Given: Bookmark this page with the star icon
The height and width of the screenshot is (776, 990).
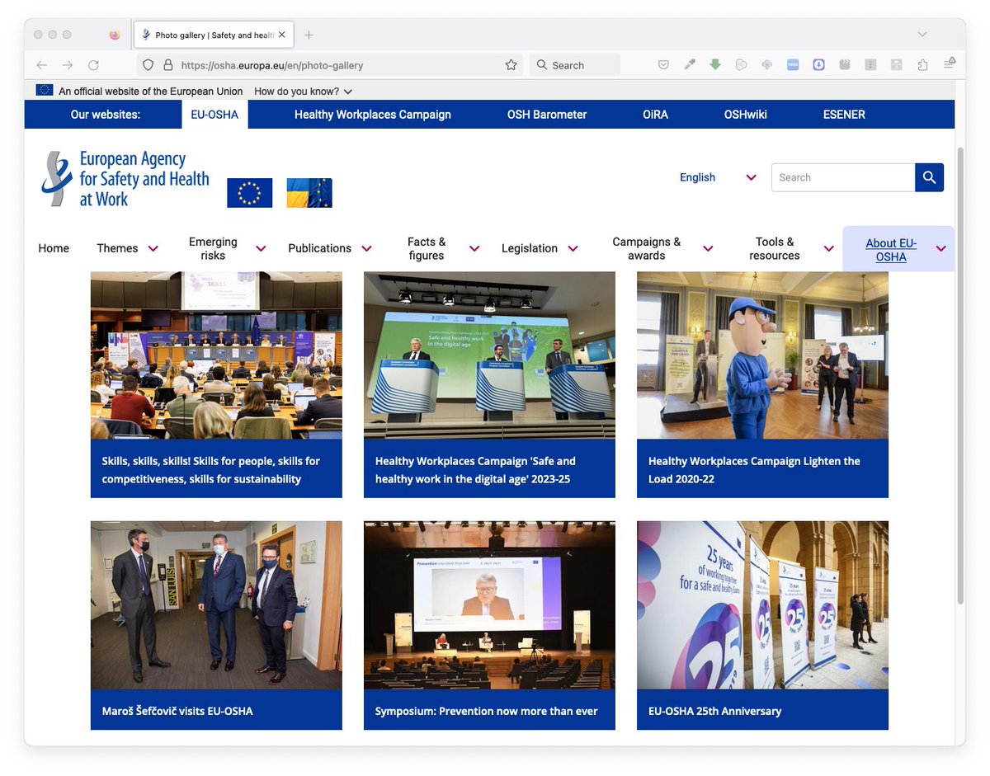Looking at the screenshot, I should 511,65.
